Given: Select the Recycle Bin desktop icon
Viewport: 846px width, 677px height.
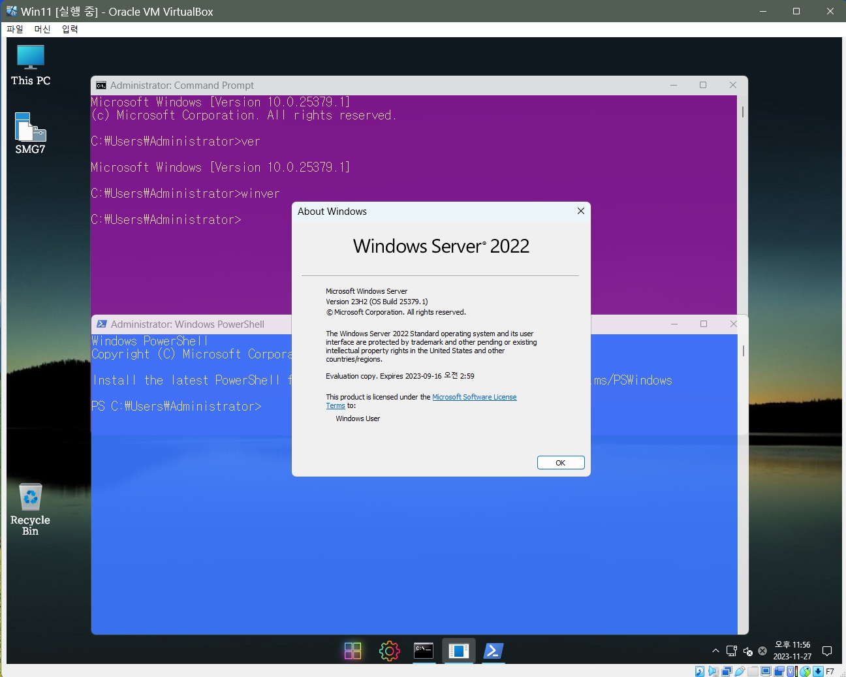Looking at the screenshot, I should click(30, 509).
